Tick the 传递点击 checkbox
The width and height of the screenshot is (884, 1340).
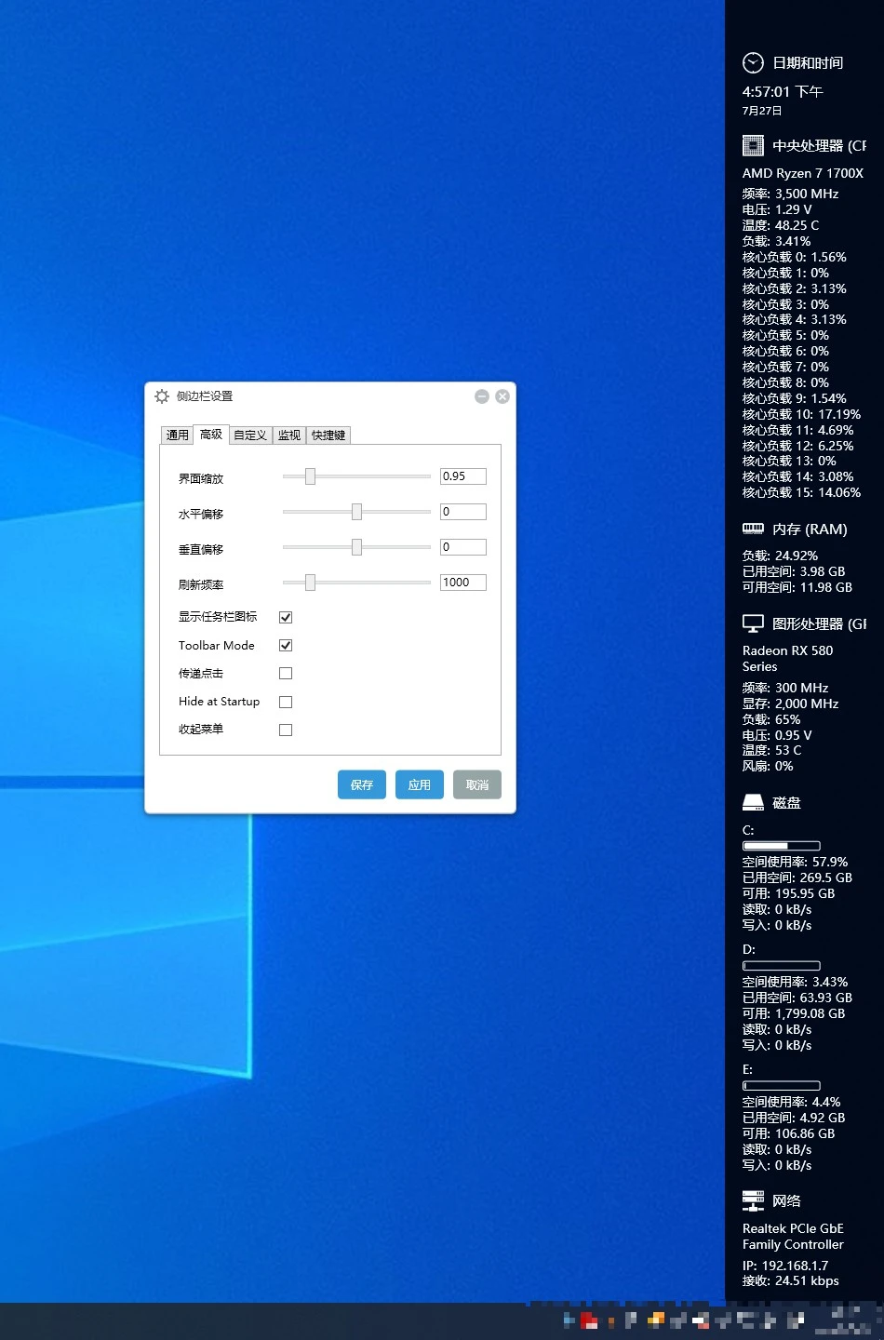pyautogui.click(x=286, y=673)
